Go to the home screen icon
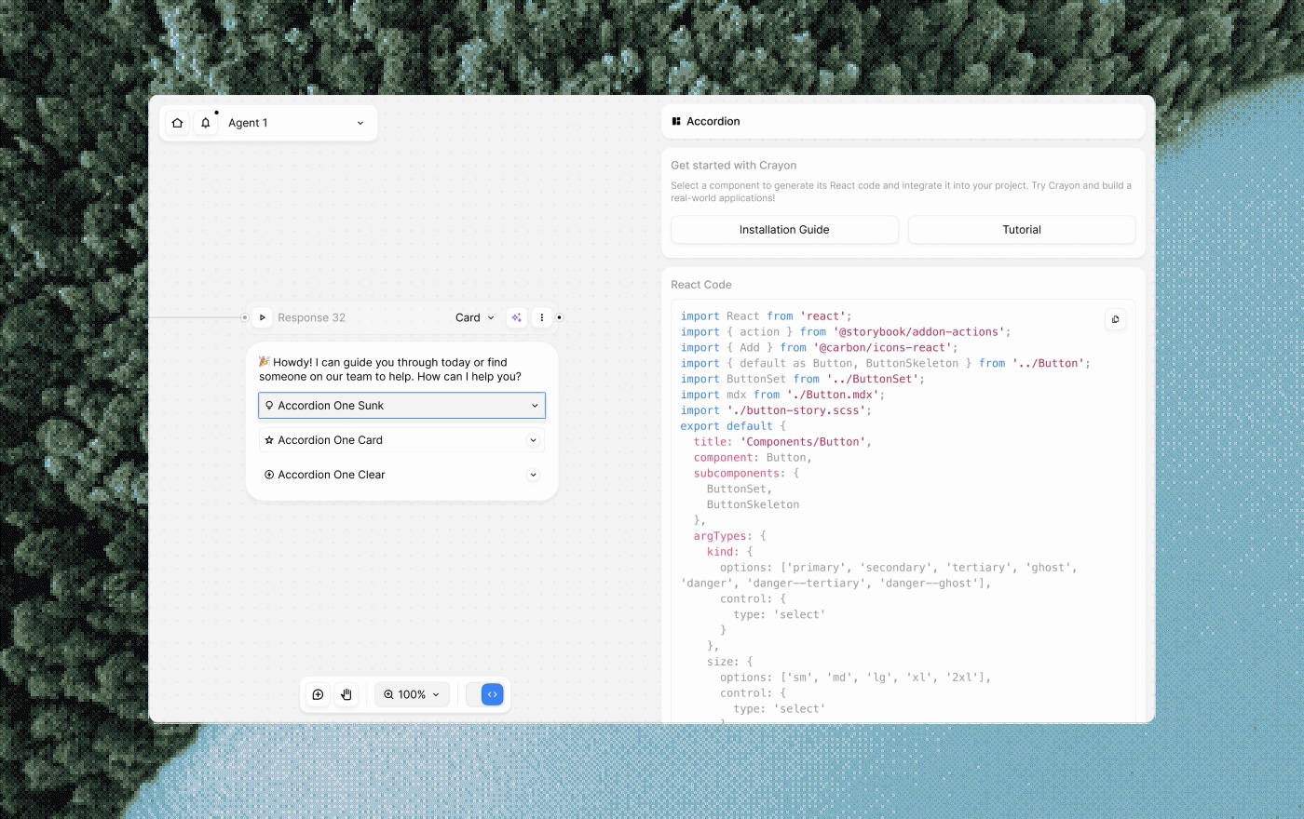1304x819 pixels. tap(177, 123)
